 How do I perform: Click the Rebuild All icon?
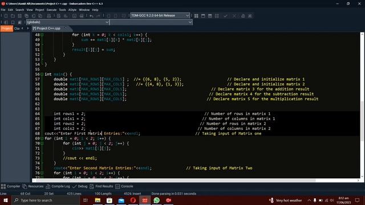pyautogui.click(x=217, y=16)
